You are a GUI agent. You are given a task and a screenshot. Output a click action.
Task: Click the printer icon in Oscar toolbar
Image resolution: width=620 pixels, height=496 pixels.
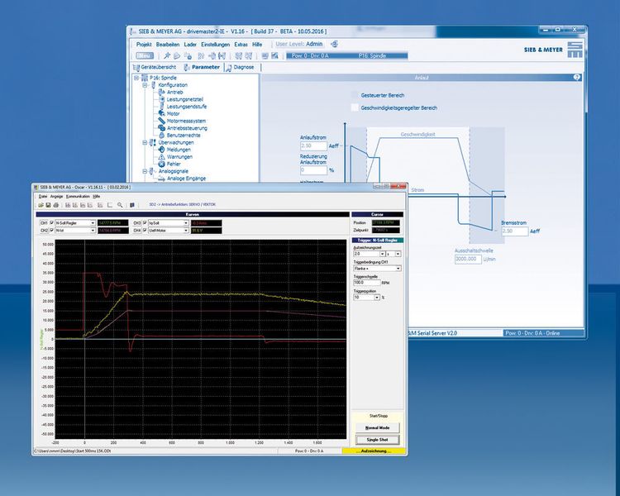pos(56,205)
